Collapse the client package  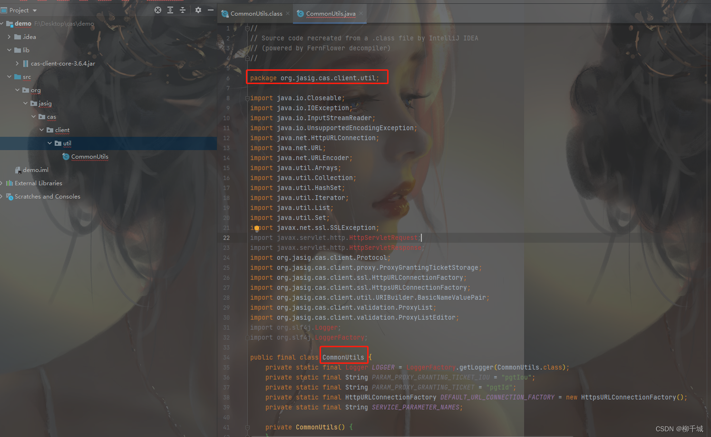[42, 130]
